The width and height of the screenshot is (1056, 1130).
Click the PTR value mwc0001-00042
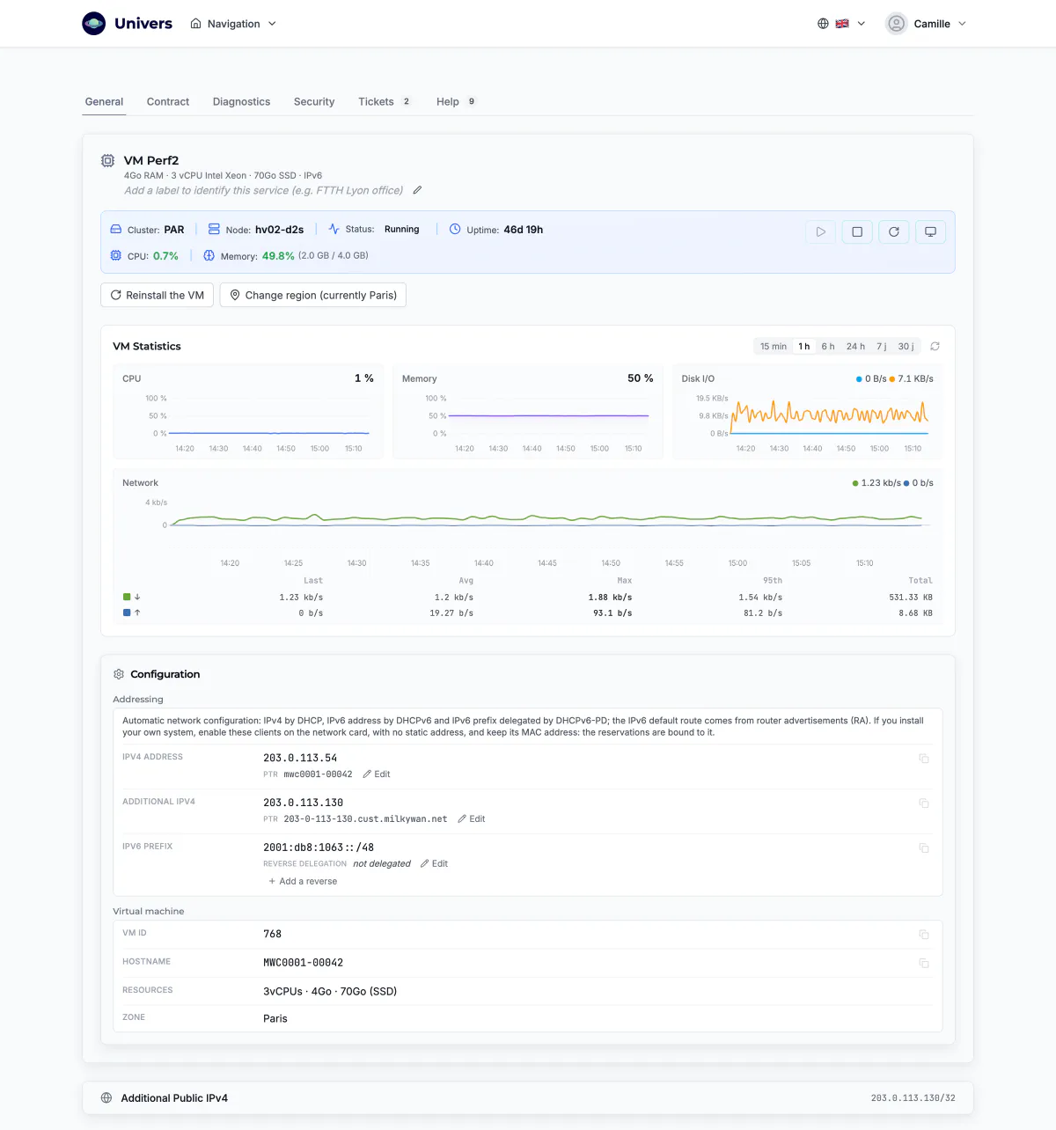pos(318,774)
